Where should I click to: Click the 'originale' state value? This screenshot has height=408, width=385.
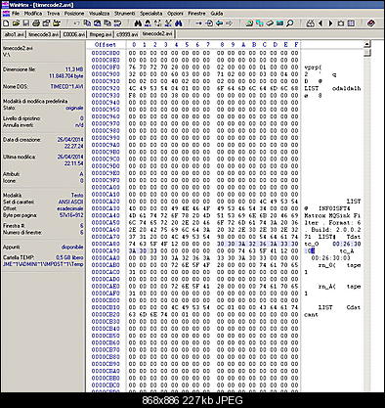(x=74, y=108)
